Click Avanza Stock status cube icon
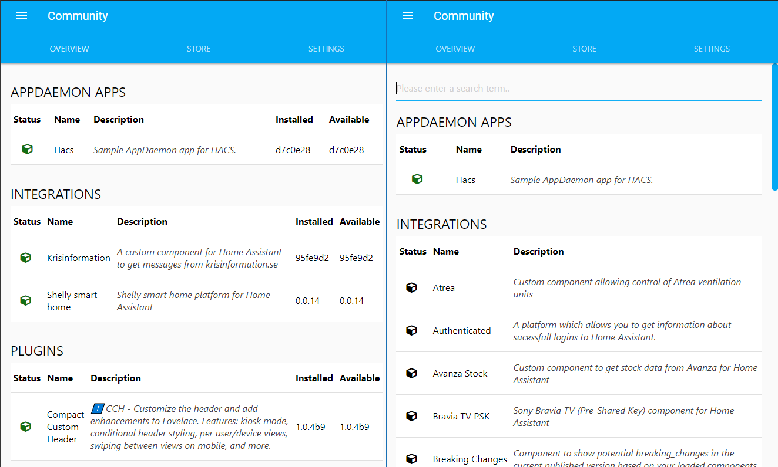This screenshot has width=778, height=467. (x=412, y=373)
